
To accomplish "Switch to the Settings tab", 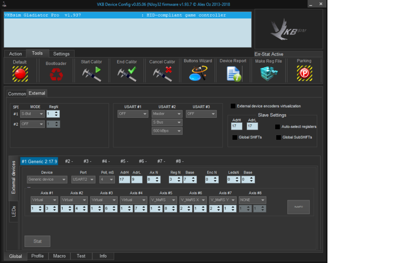I will [61, 54].
